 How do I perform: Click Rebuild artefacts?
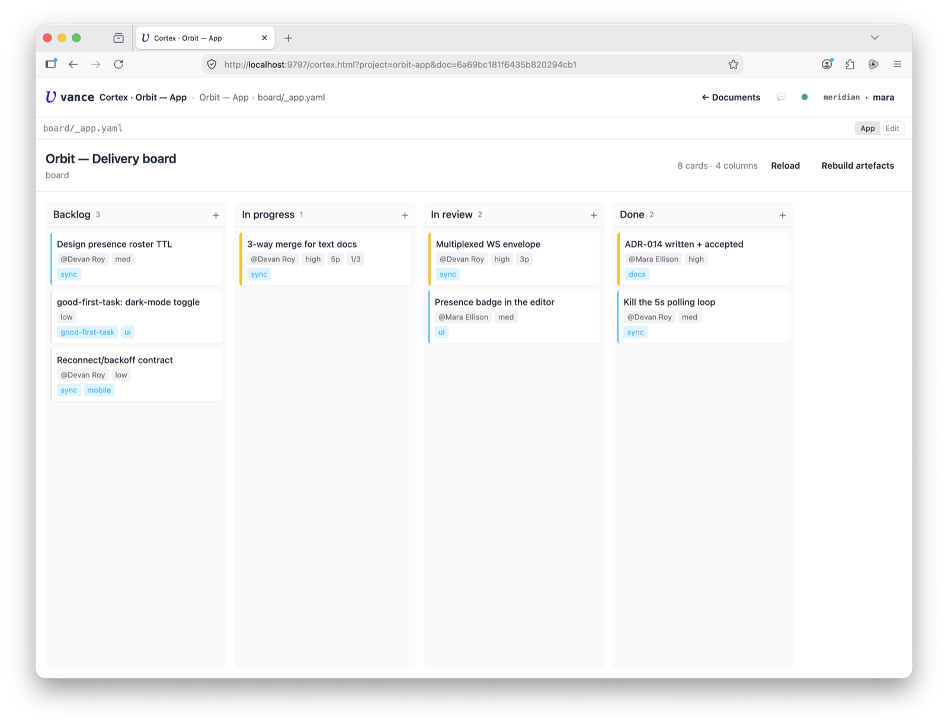857,166
